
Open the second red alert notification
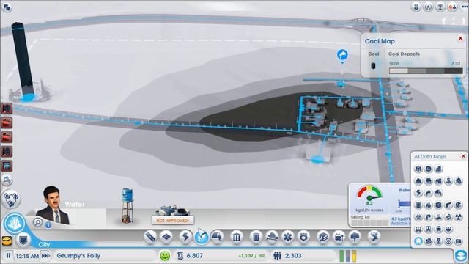pyautogui.click(x=7, y=122)
